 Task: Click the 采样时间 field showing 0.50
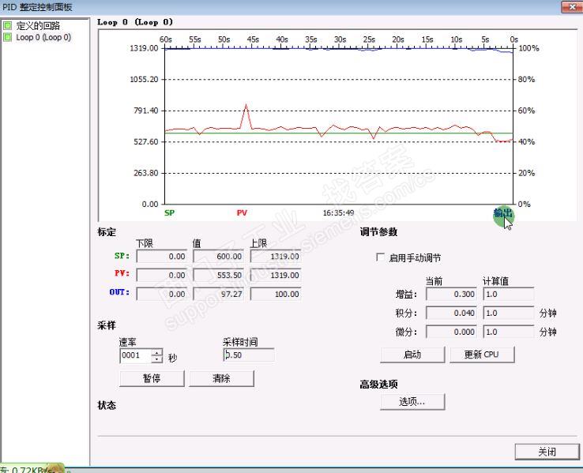point(249,355)
